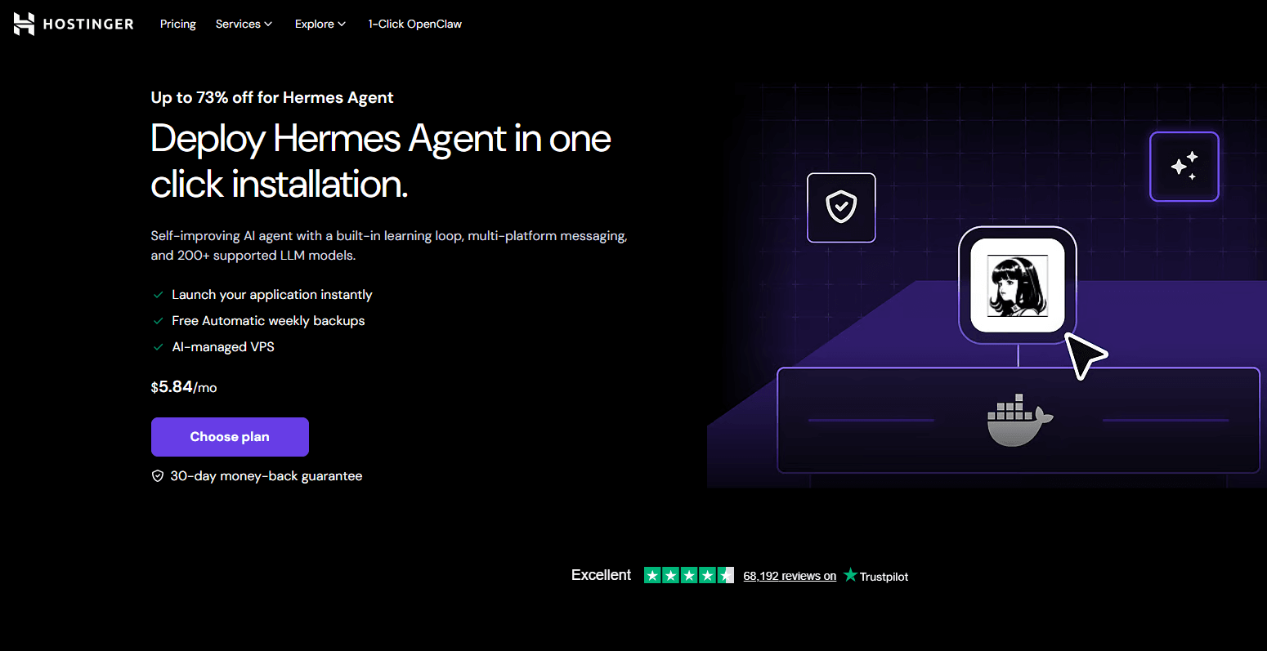Expand the Explore menu
This screenshot has width=1267, height=651.
(320, 24)
